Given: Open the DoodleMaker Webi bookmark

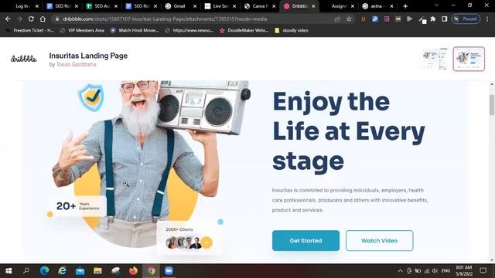Looking at the screenshot, I should tap(244, 30).
